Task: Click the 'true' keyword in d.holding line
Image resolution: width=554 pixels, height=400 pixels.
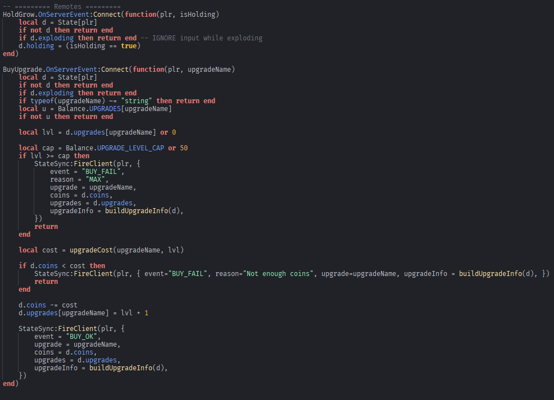Action: tap(129, 45)
